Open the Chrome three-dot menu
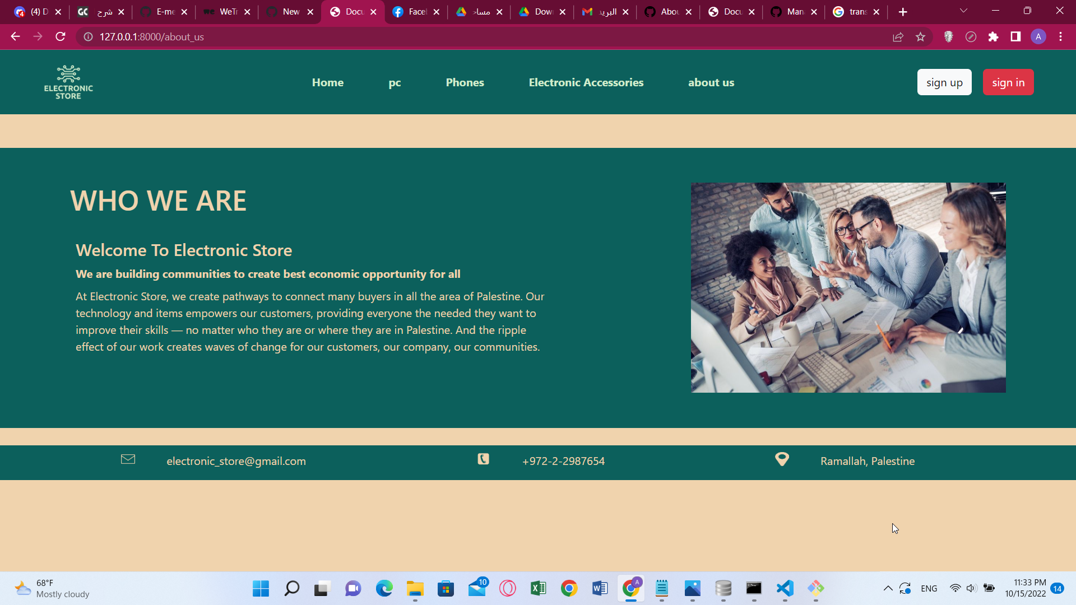 click(1060, 36)
